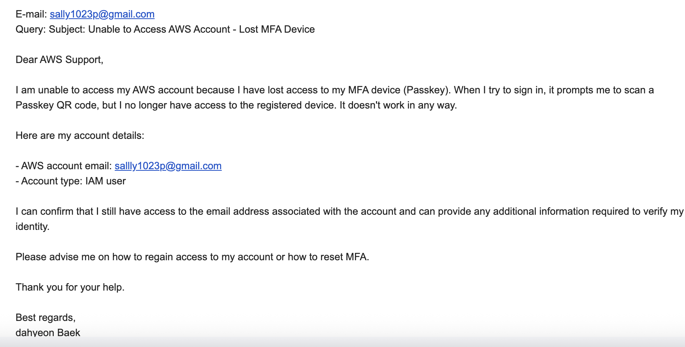Click the word 'identity.' on its own line
The height and width of the screenshot is (347, 685).
pos(33,227)
